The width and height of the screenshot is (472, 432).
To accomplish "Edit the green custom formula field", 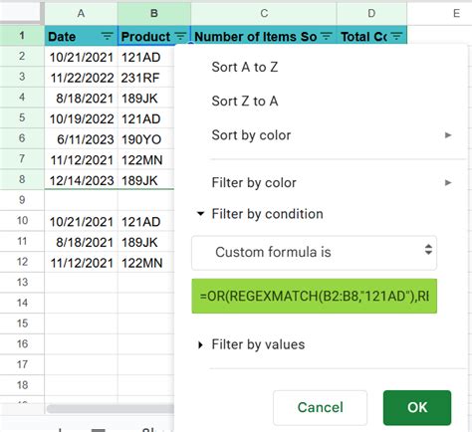I will click(x=314, y=296).
